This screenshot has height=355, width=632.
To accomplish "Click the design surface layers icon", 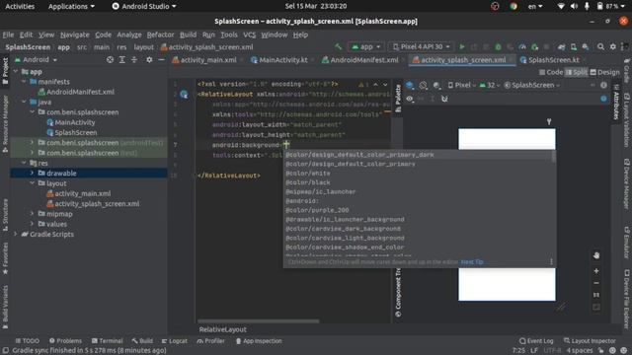I will pos(410,85).
